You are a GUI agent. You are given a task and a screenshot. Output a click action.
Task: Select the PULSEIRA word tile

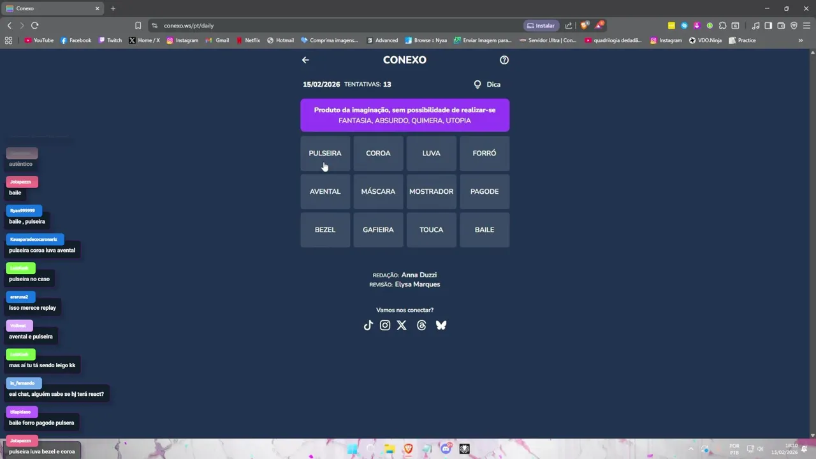click(x=325, y=153)
